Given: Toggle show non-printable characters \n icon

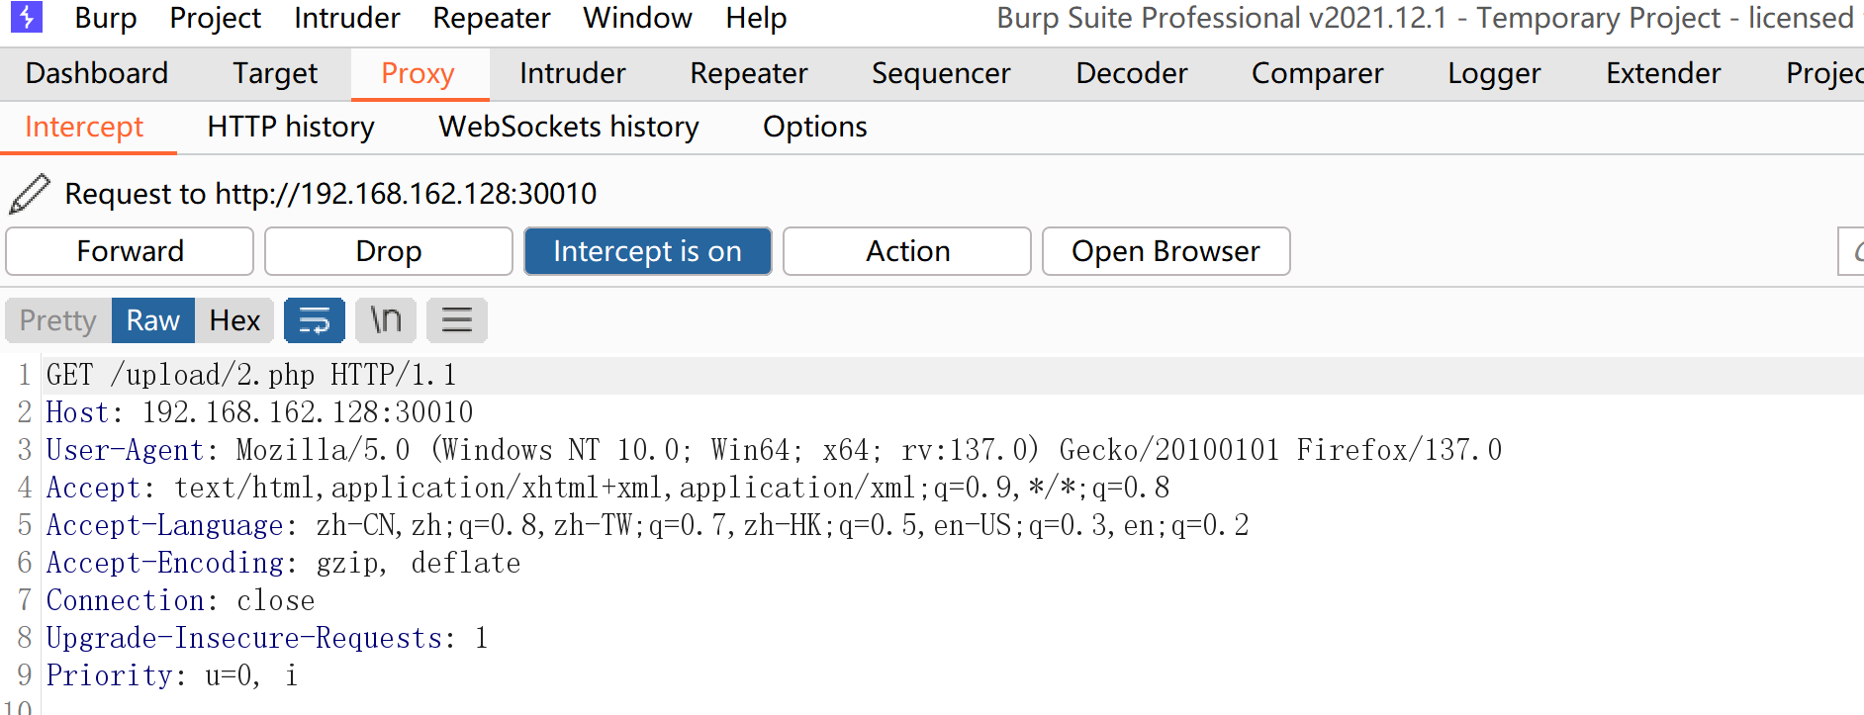Looking at the screenshot, I should [385, 320].
